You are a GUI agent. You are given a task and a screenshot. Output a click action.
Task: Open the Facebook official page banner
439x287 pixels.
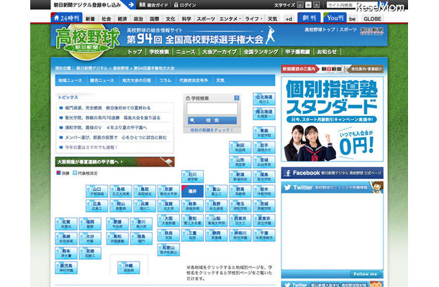pos(332,173)
